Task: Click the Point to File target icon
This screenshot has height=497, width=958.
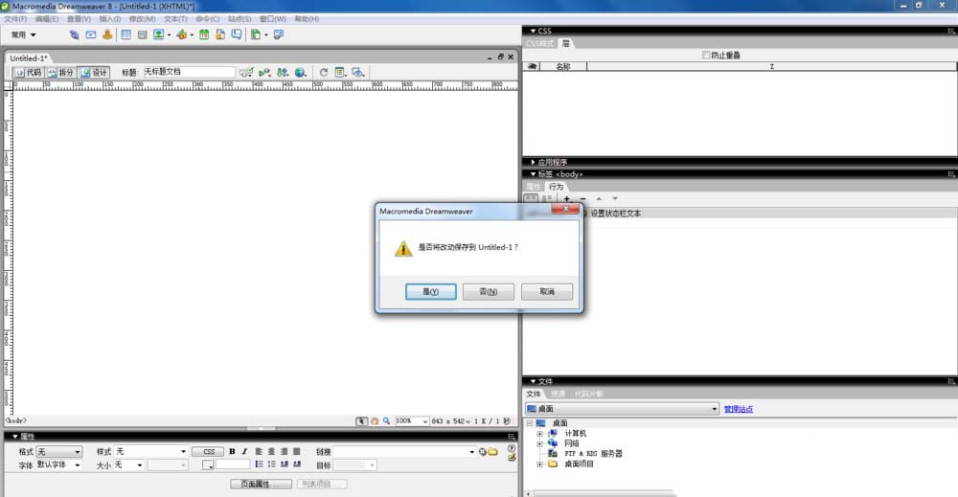Action: point(483,452)
